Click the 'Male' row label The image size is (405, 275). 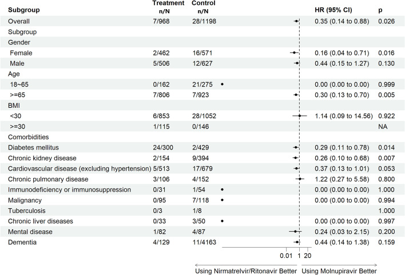tap(17, 63)
